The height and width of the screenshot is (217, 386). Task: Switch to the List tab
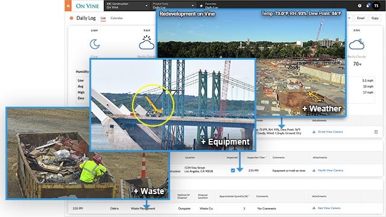coord(103,18)
